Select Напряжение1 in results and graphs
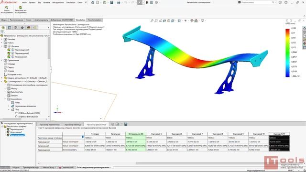 (16, 132)
